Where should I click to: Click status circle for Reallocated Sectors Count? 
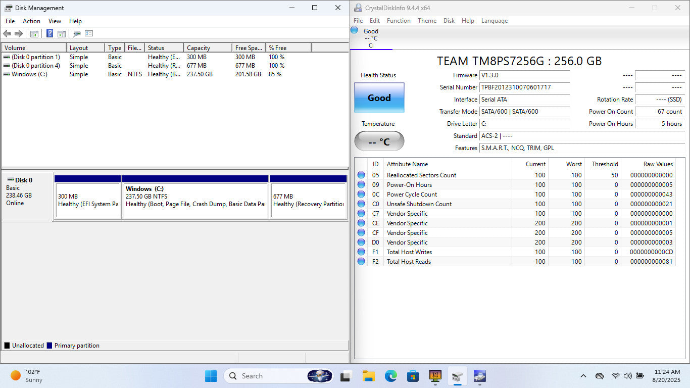[x=361, y=175]
